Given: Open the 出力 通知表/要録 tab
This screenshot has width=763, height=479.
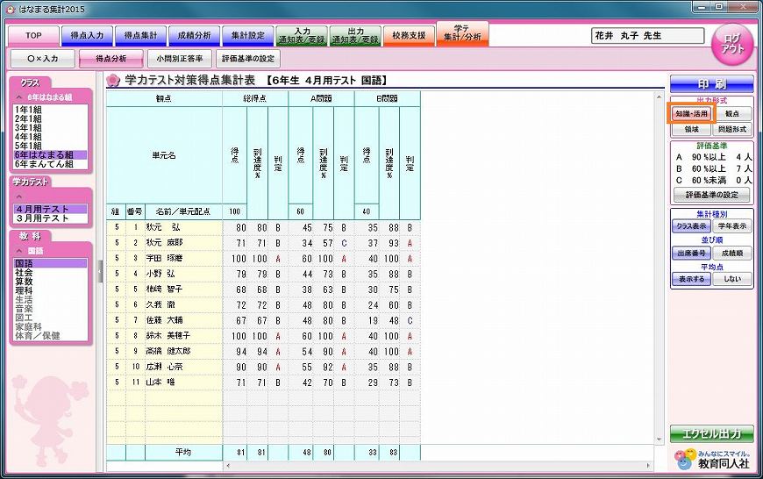Looking at the screenshot, I should coord(355,36).
